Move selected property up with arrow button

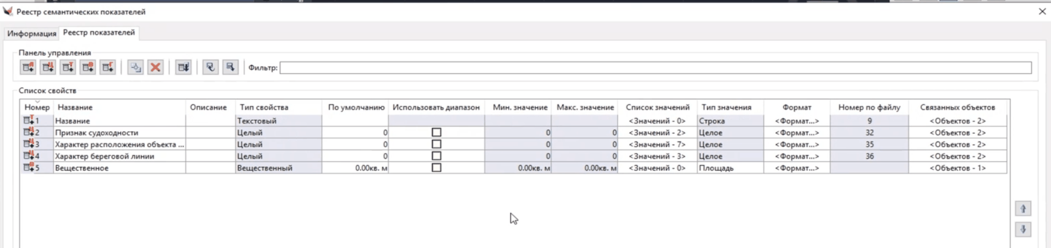click(1023, 209)
